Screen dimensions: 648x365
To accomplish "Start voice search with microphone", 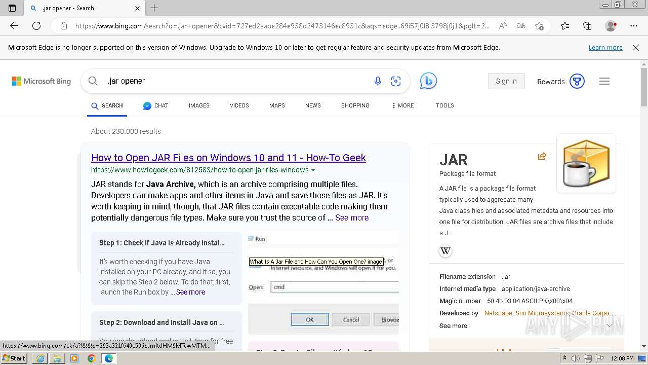I will click(x=378, y=81).
